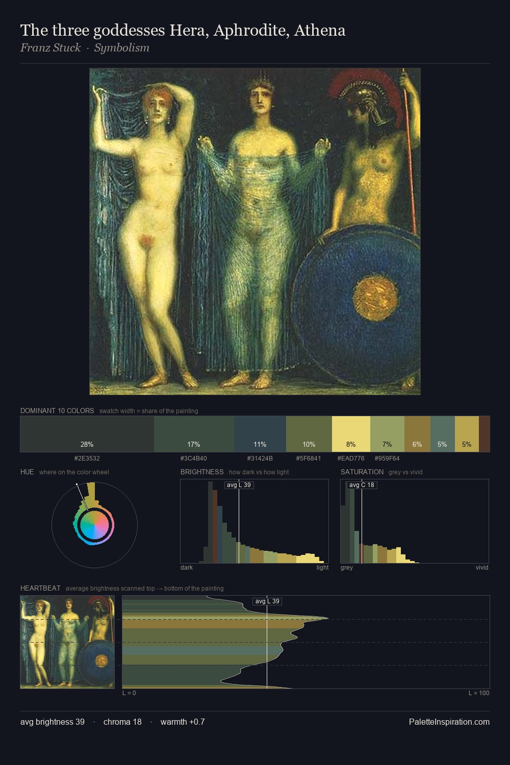The width and height of the screenshot is (510, 765).
Task: Click 'warmth +0.7' in the footer
Action: click(183, 722)
